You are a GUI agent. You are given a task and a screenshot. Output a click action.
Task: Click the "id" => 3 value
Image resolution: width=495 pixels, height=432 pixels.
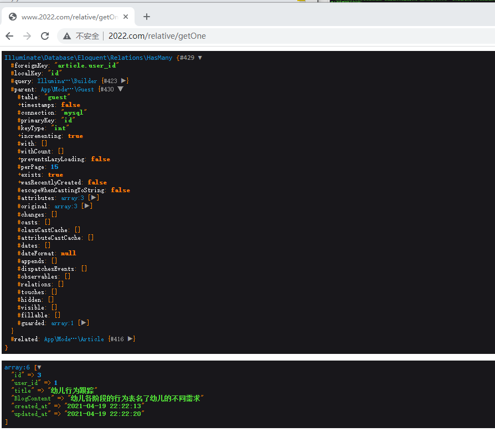pyautogui.click(x=39, y=375)
